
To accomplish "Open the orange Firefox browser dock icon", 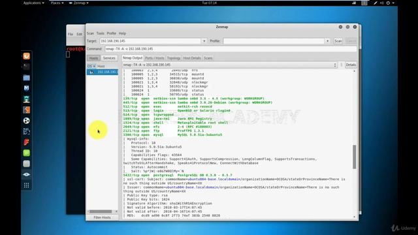I will click(26, 56).
